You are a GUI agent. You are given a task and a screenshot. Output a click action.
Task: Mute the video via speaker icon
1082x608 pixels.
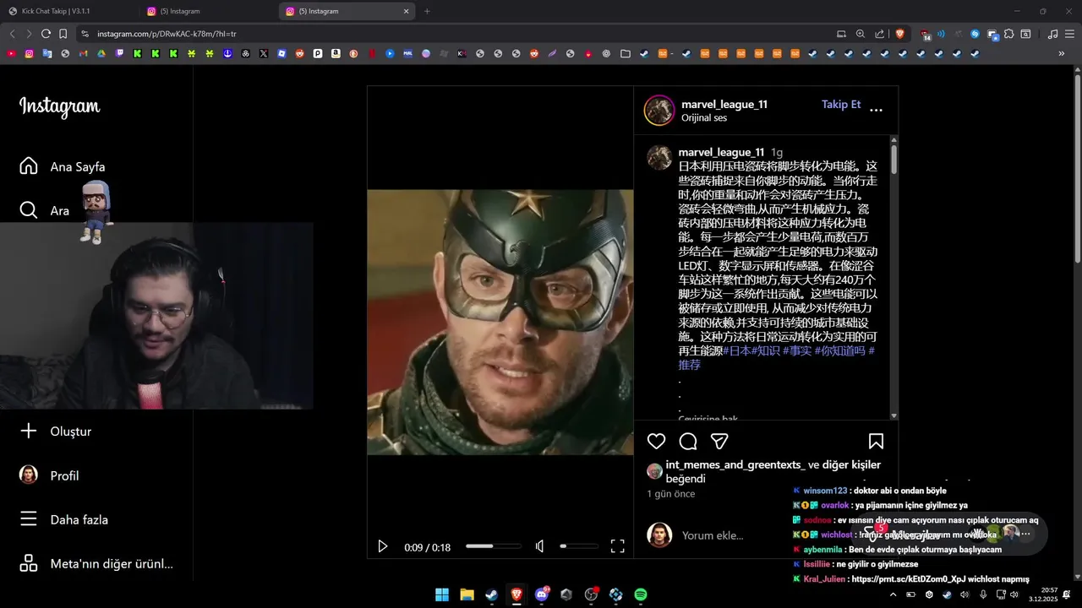(539, 546)
